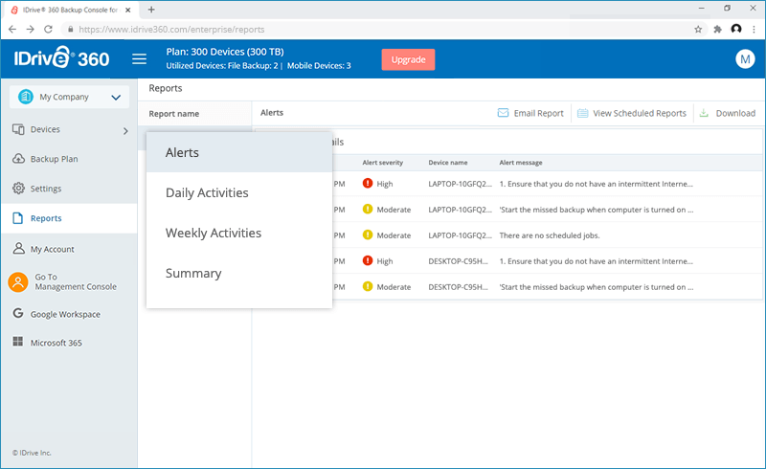Open browser three-dot menu
Screen dimensions: 766x469
[x=755, y=30]
